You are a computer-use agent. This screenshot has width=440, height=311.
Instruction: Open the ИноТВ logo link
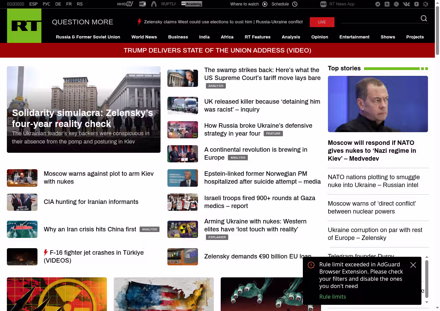[125, 4]
